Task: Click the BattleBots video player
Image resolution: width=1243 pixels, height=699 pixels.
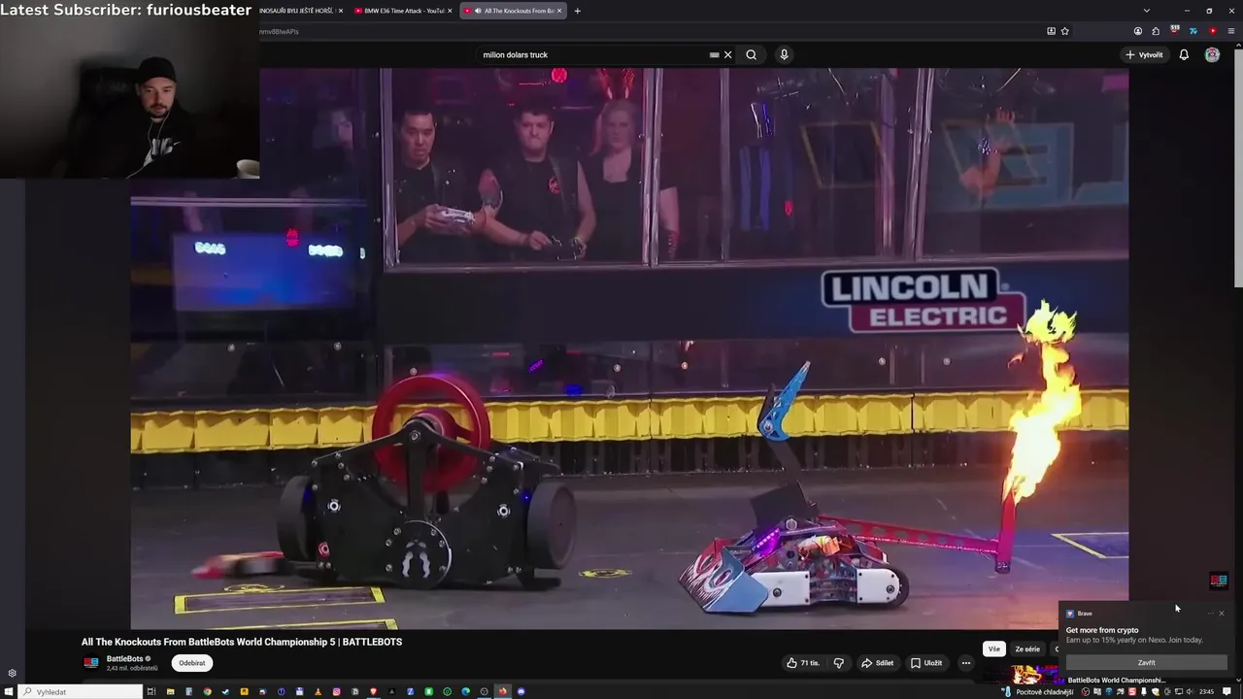Action: pyautogui.click(x=629, y=349)
